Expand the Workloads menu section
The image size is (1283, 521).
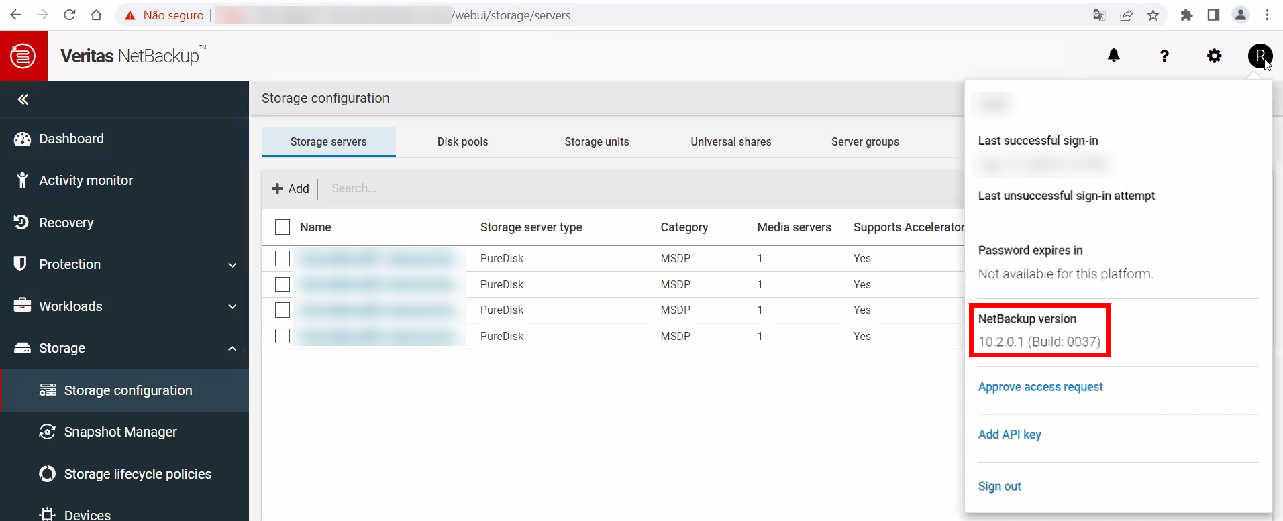(124, 306)
